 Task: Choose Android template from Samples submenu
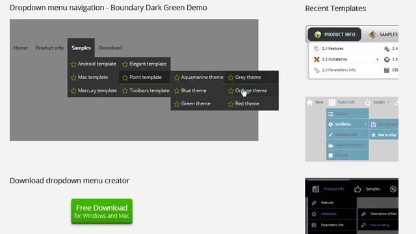click(94, 64)
